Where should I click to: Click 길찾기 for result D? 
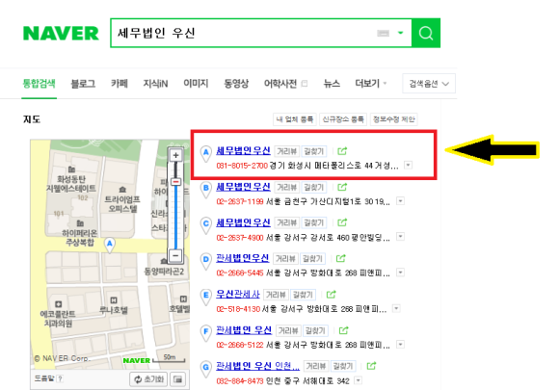tap(312, 259)
